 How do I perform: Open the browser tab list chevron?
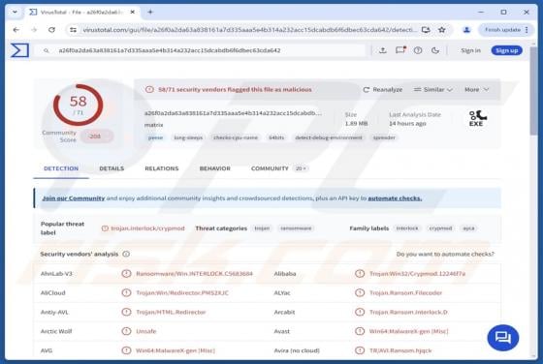click(15, 12)
